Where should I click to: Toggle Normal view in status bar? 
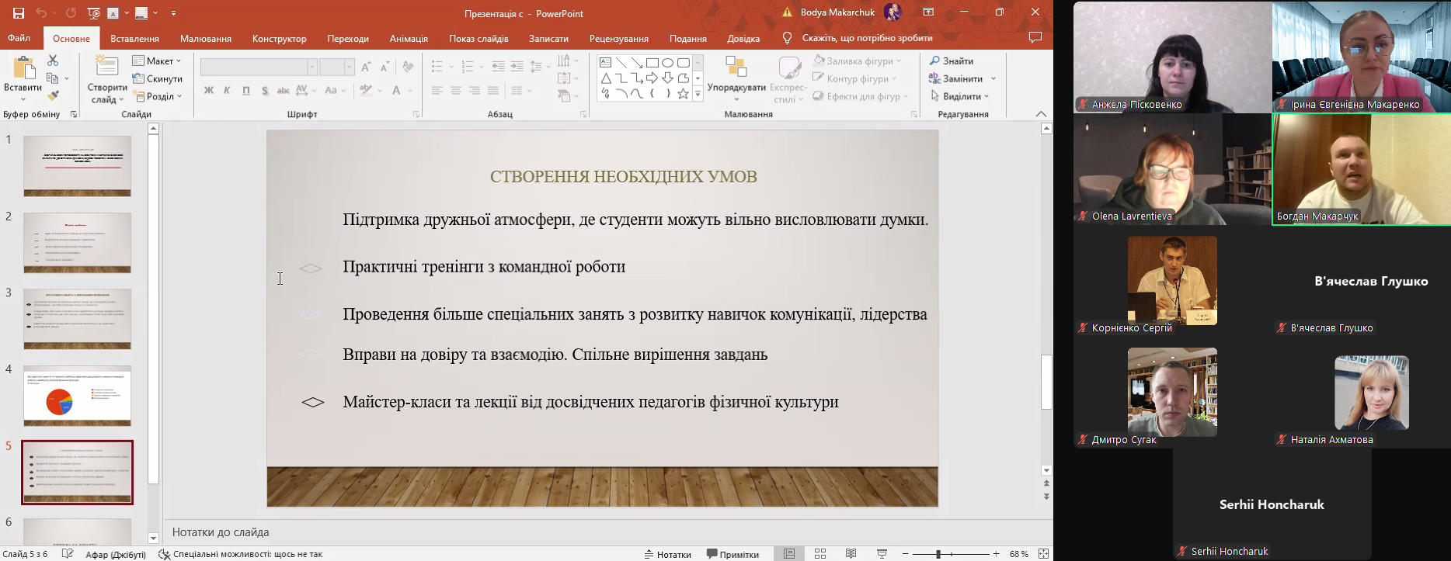pos(789,554)
